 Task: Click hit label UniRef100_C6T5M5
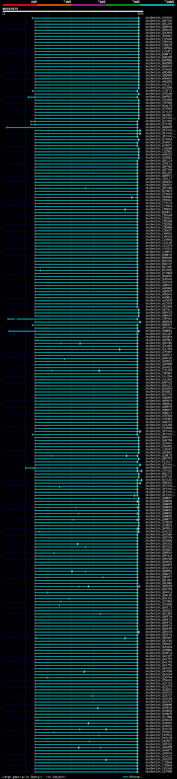pos(158,772)
